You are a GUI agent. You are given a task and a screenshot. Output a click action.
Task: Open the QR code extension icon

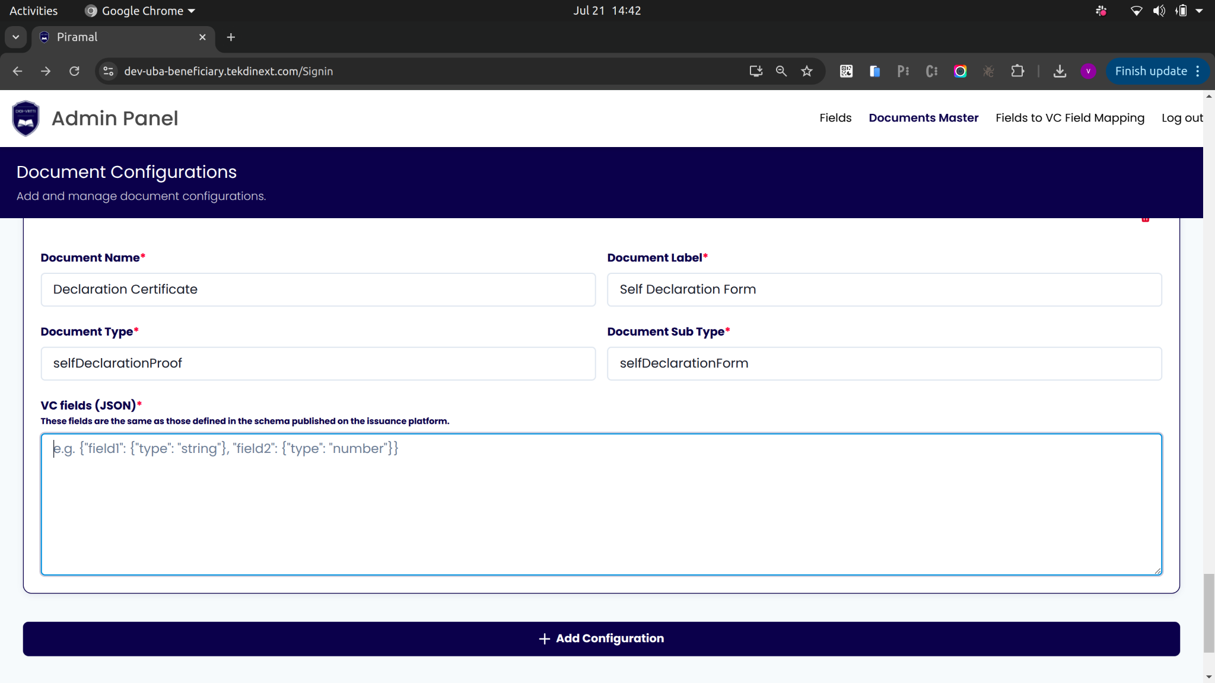[846, 71]
